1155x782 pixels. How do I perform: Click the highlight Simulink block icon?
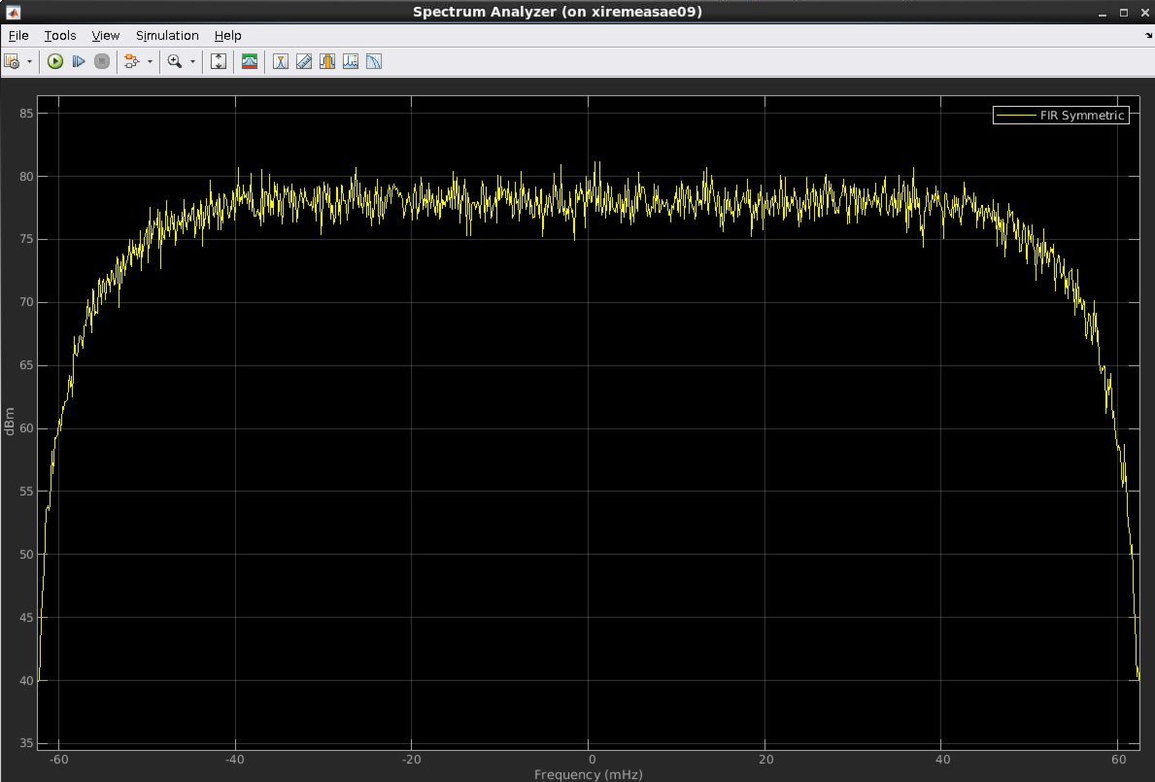pyautogui.click(x=132, y=61)
